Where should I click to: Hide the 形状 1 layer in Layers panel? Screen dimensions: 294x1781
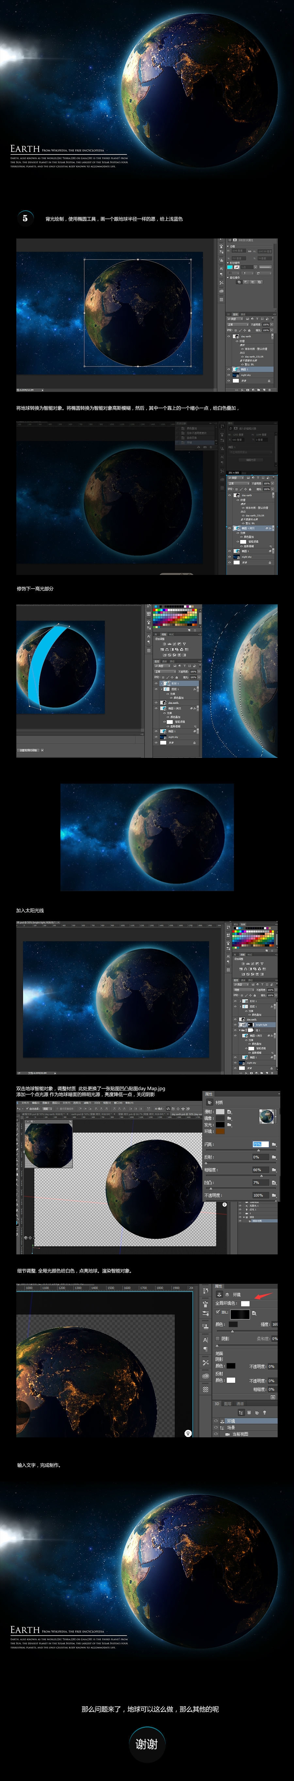[x=156, y=684]
